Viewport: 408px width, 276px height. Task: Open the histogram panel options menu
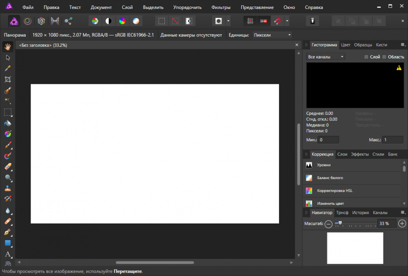(x=403, y=45)
